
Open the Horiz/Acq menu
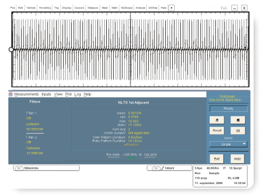pos(45,8)
